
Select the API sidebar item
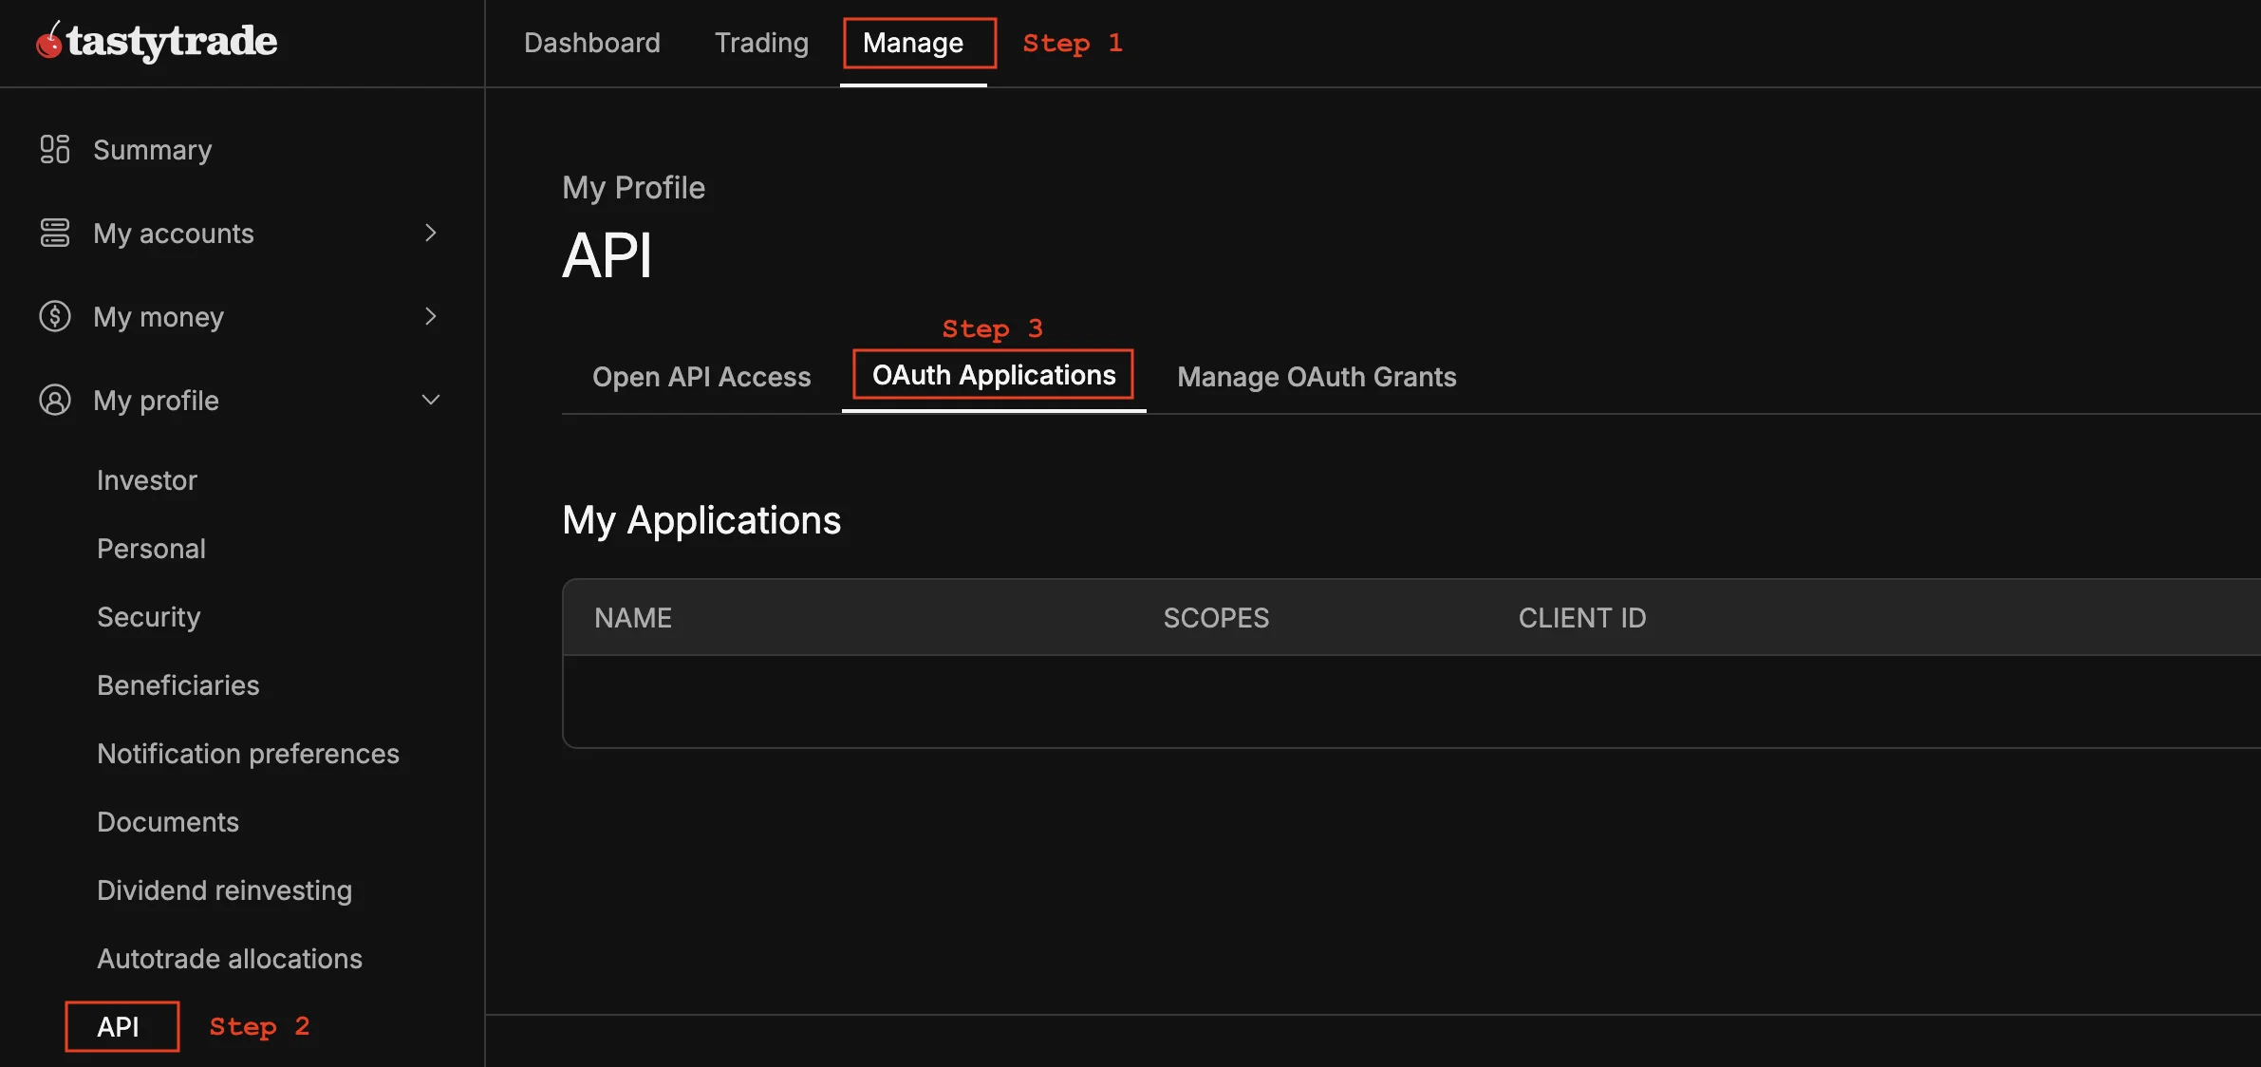point(119,1026)
